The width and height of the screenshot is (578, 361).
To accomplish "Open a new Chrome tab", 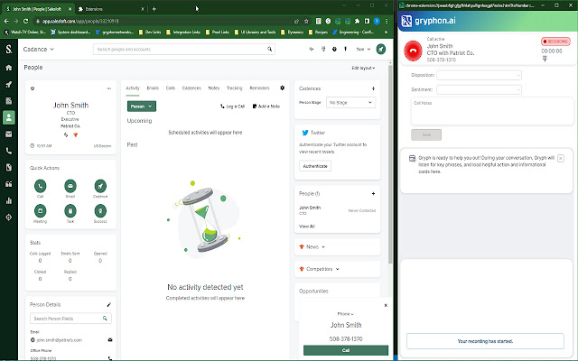I will 154,9.
